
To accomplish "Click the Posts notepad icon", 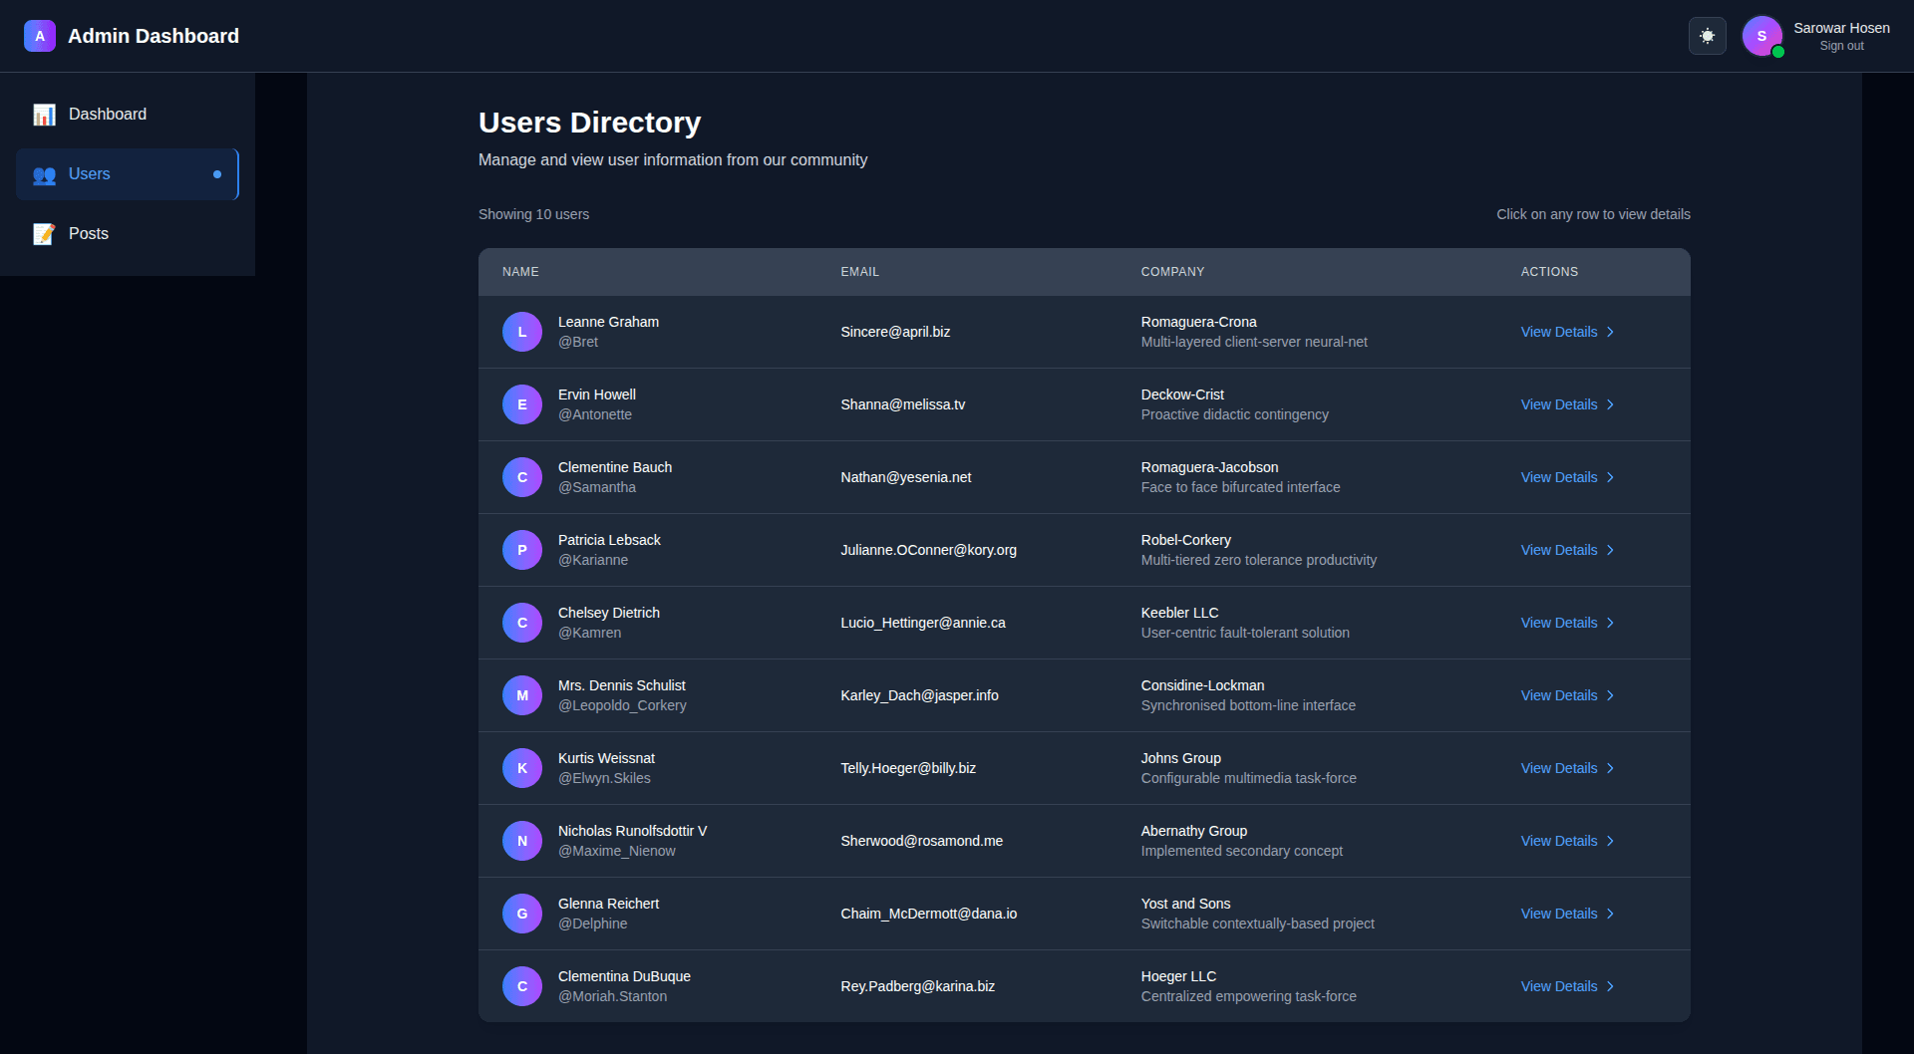I will [x=44, y=234].
